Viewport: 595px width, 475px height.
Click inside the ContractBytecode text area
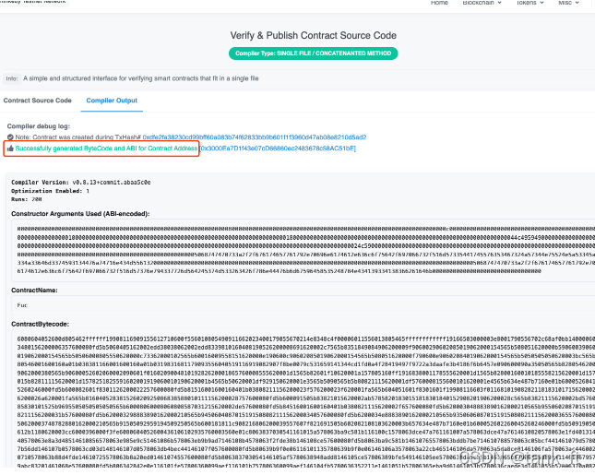click(x=303, y=398)
